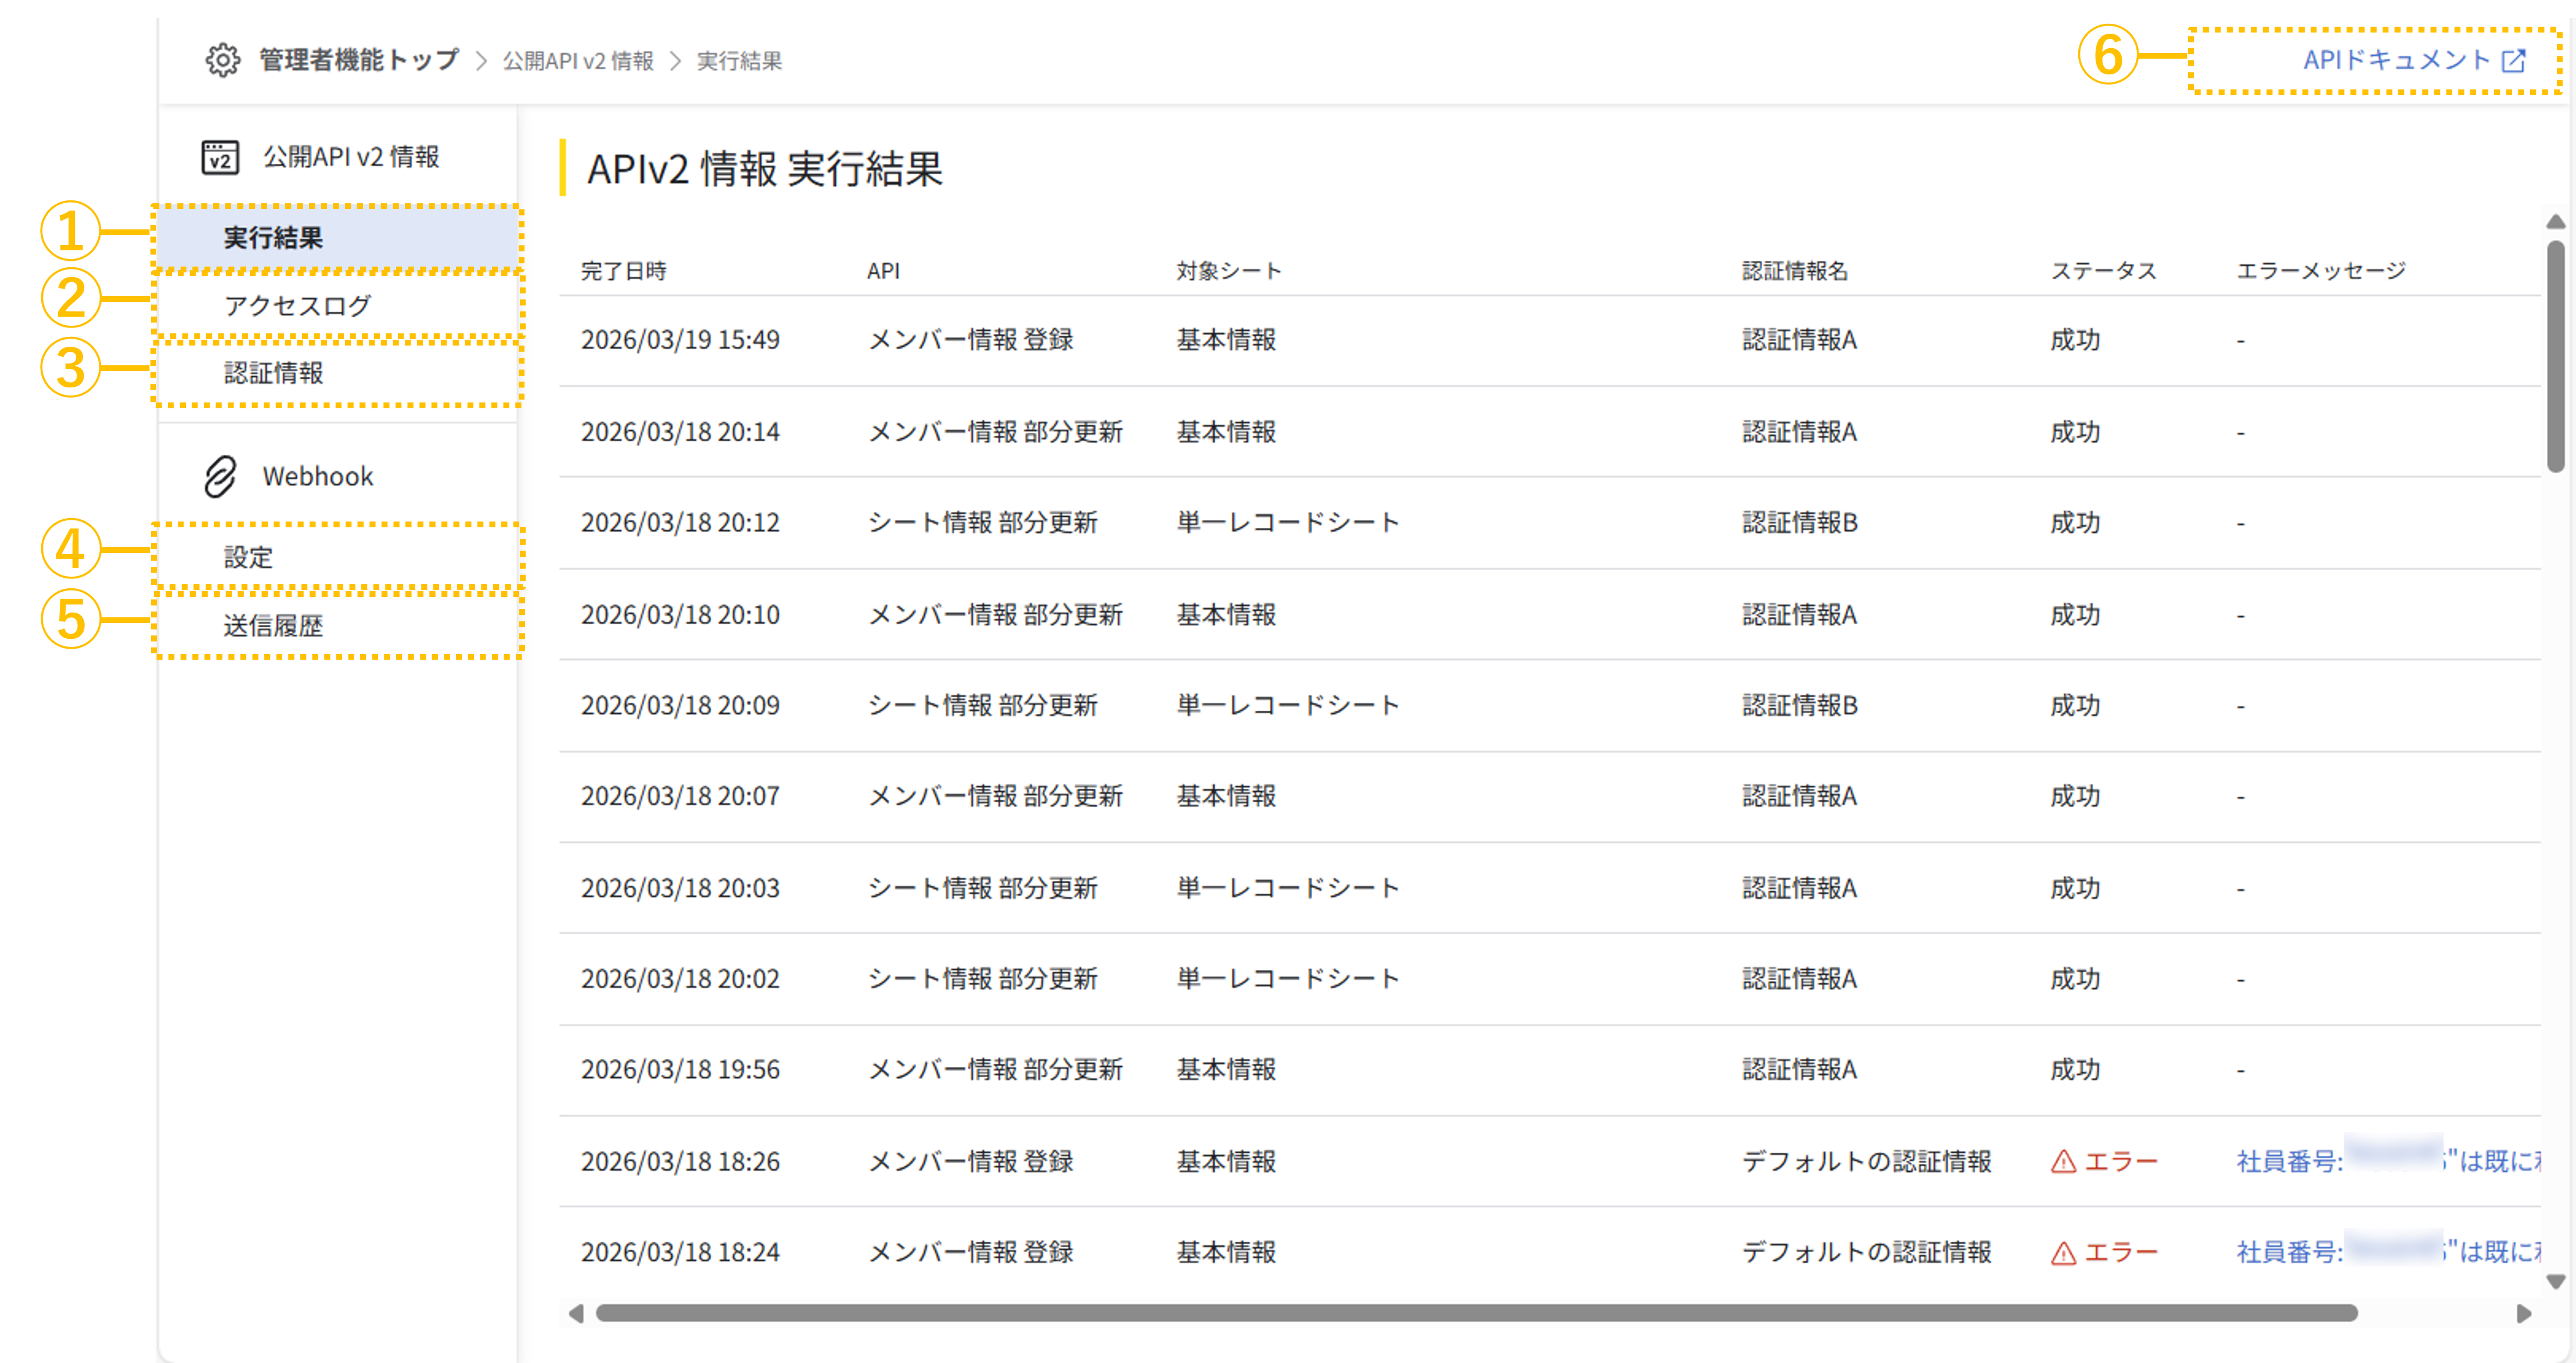Click the 認証情報名 column header
Viewport: 2576px width, 1363px height.
tap(1795, 271)
